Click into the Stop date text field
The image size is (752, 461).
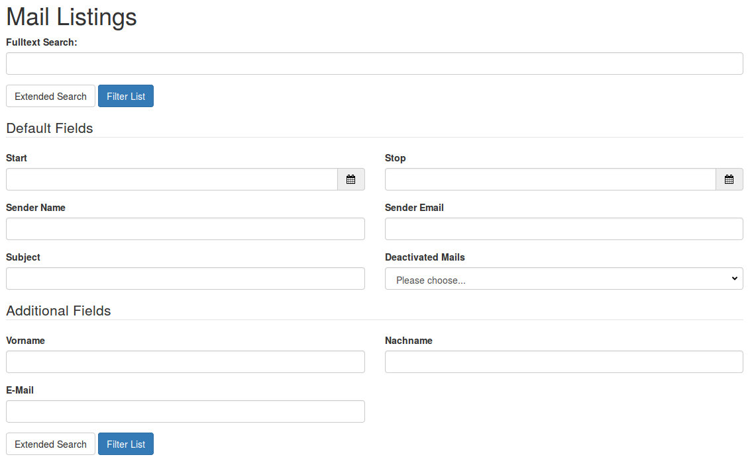point(550,179)
